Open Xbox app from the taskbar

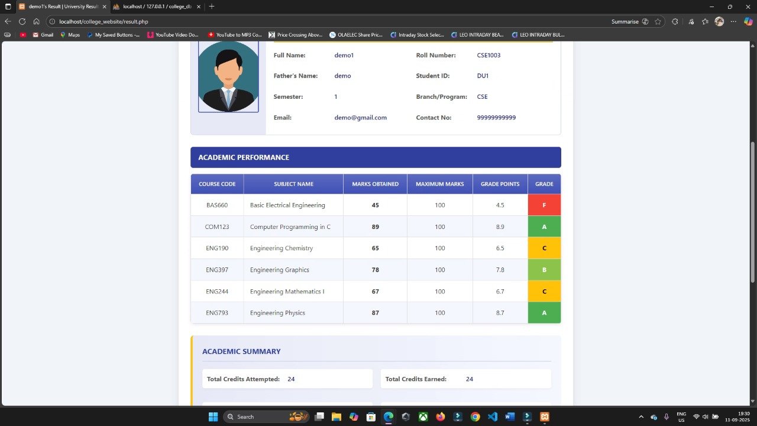point(423,417)
